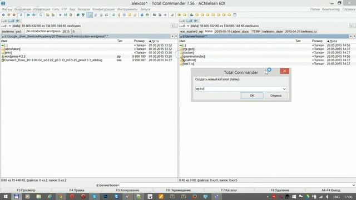The height and width of the screenshot is (200, 356).
Task: Sort left panel by Размер column
Action: click(x=139, y=41)
